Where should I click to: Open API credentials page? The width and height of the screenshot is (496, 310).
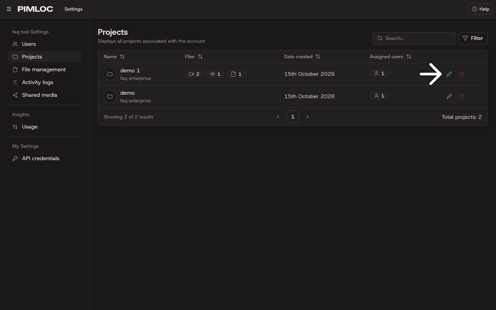click(44, 158)
